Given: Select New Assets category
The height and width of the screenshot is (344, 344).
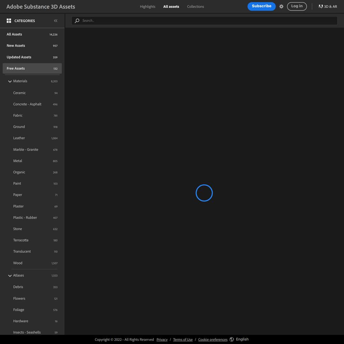Looking at the screenshot, I should 32,46.
